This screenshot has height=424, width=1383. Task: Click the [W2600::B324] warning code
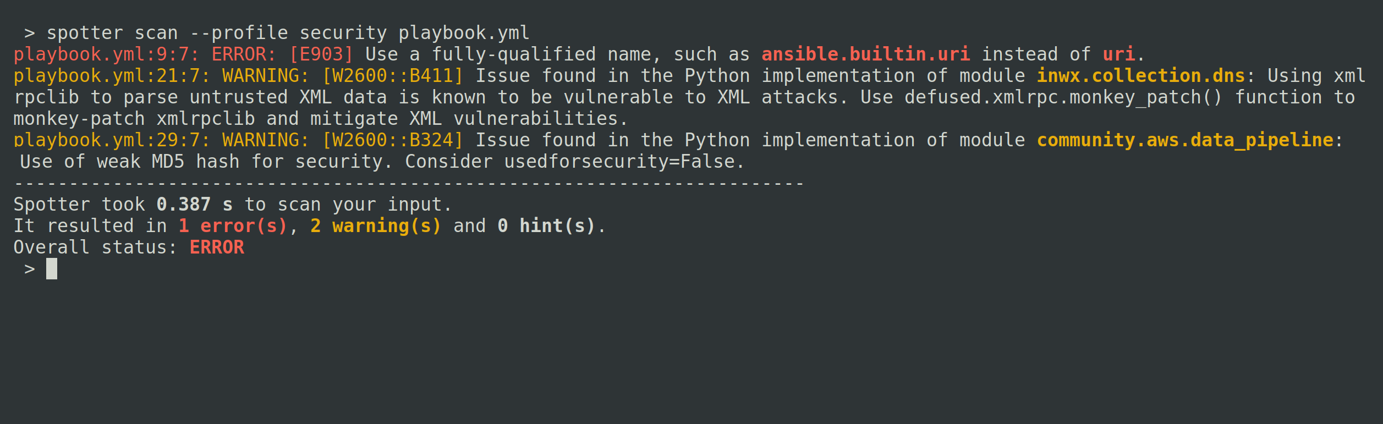click(x=393, y=140)
